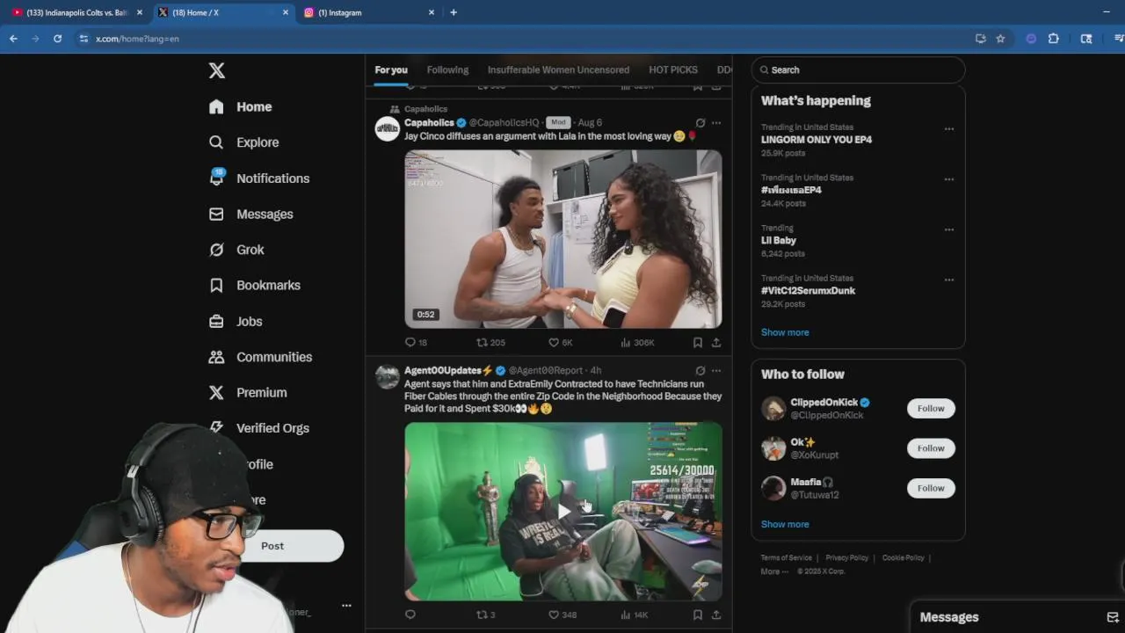The height and width of the screenshot is (633, 1125).
Task: Follow Maafia @Tutuwa12
Action: 931,488
